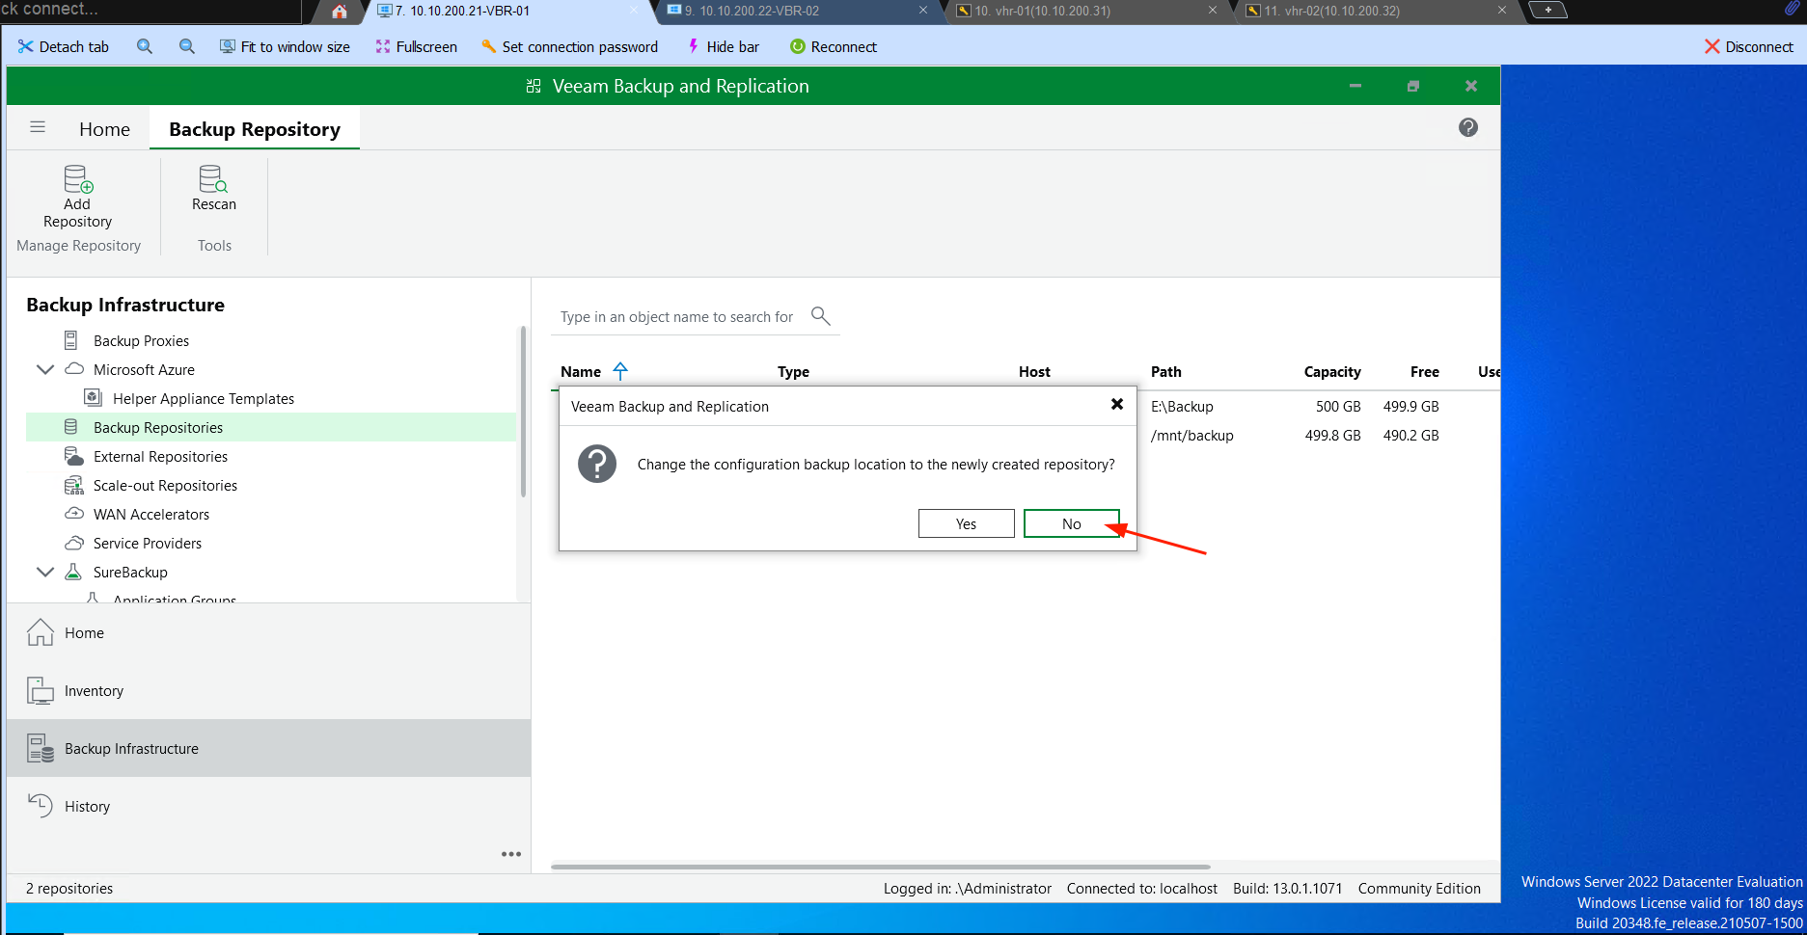Click the 499.8 GB capacity cell
Screen dimensions: 1807x935
pos(1332,435)
